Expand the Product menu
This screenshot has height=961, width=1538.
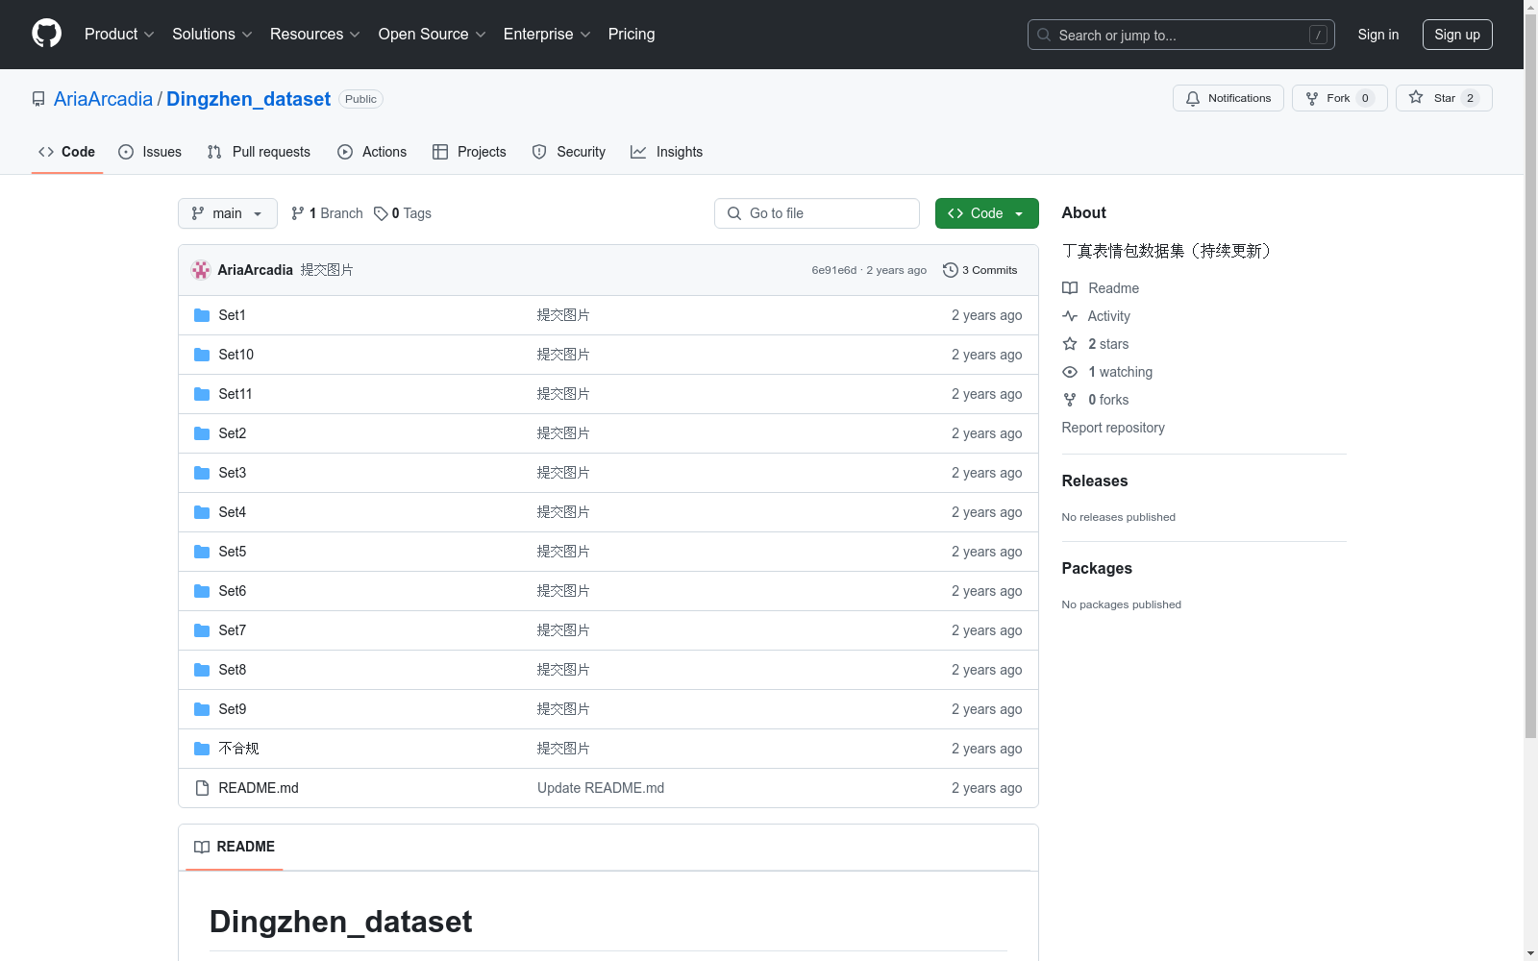[x=119, y=35]
